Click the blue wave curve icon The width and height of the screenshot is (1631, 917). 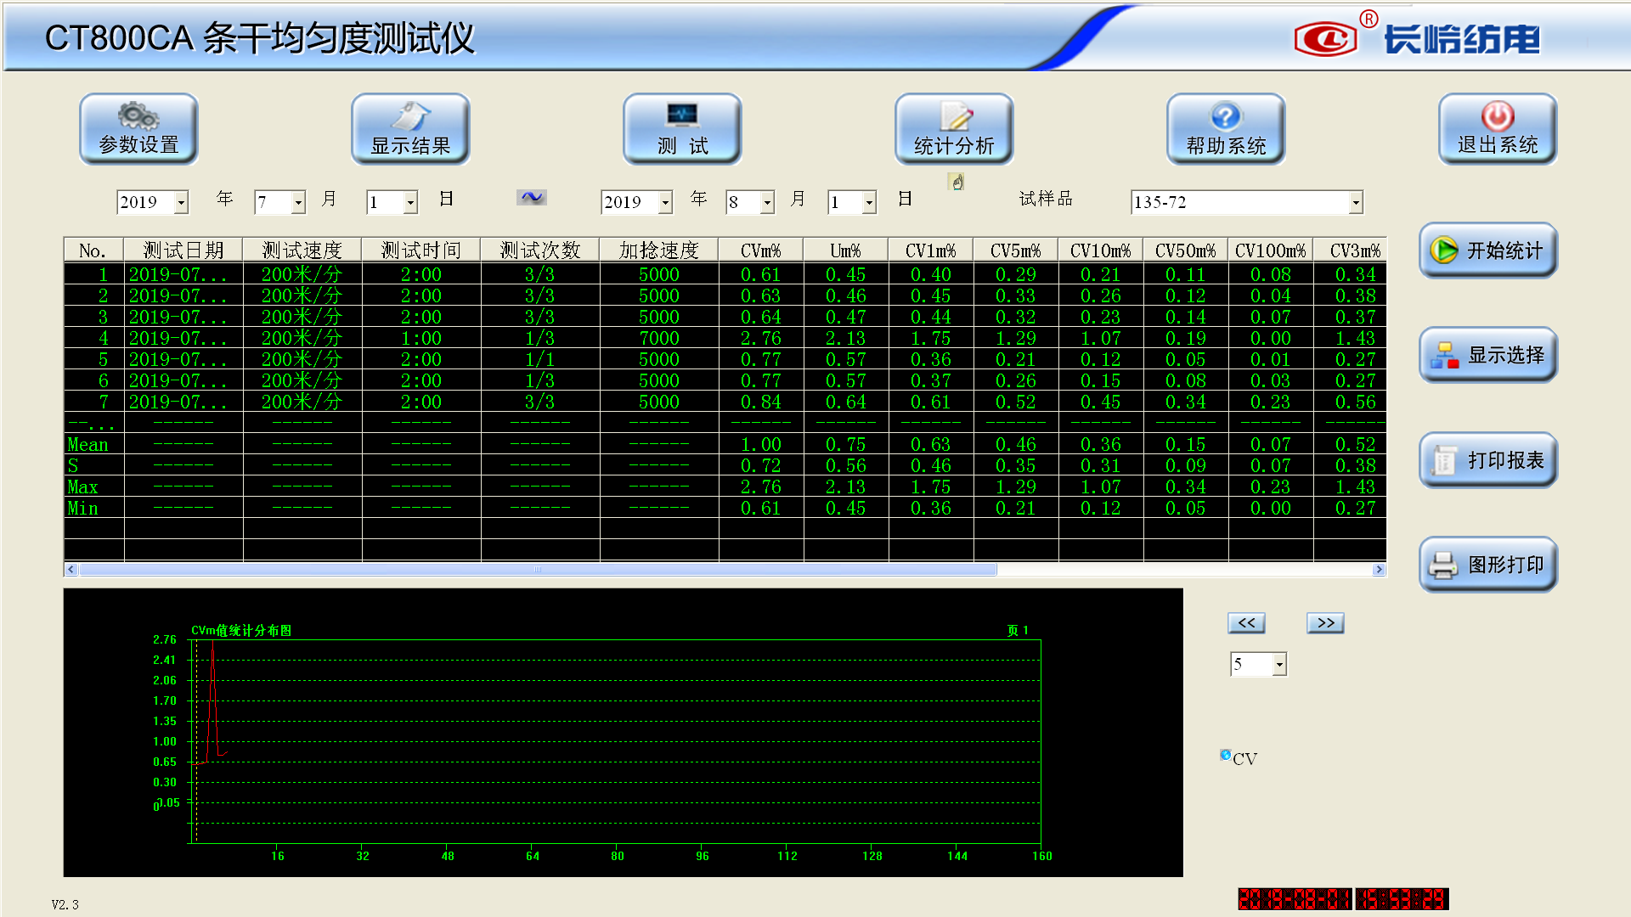pos(532,198)
